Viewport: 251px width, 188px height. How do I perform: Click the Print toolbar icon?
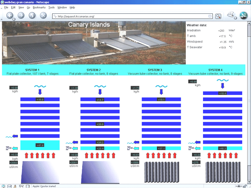(232, 15)
